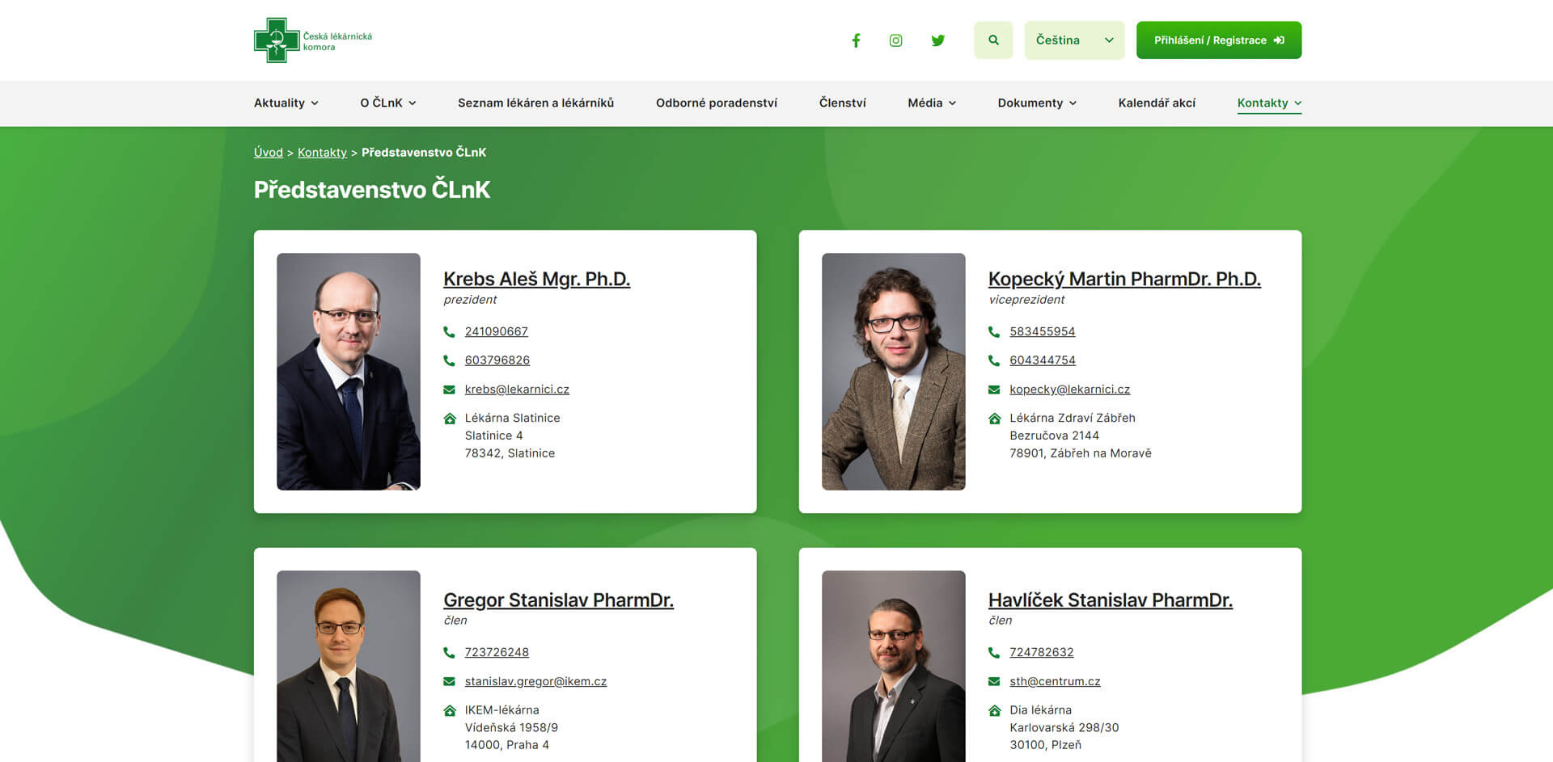
Task: Click phone icon next to 241090667
Action: [449, 331]
